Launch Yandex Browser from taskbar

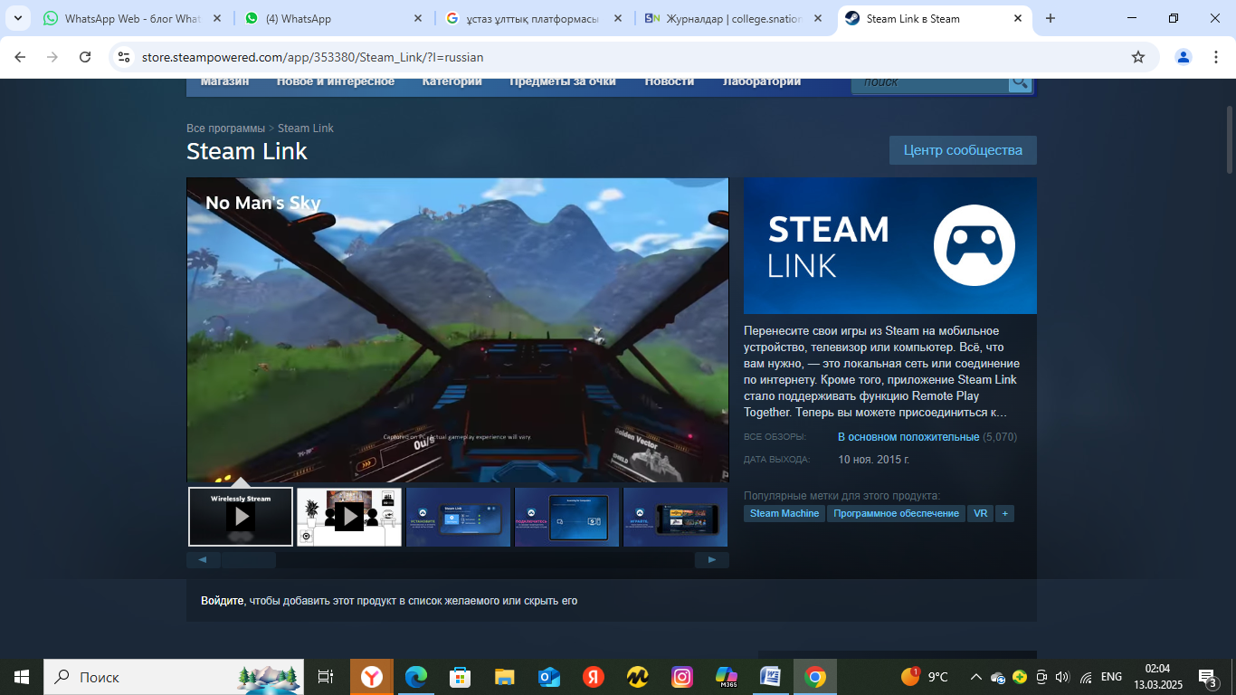pyautogui.click(x=372, y=677)
